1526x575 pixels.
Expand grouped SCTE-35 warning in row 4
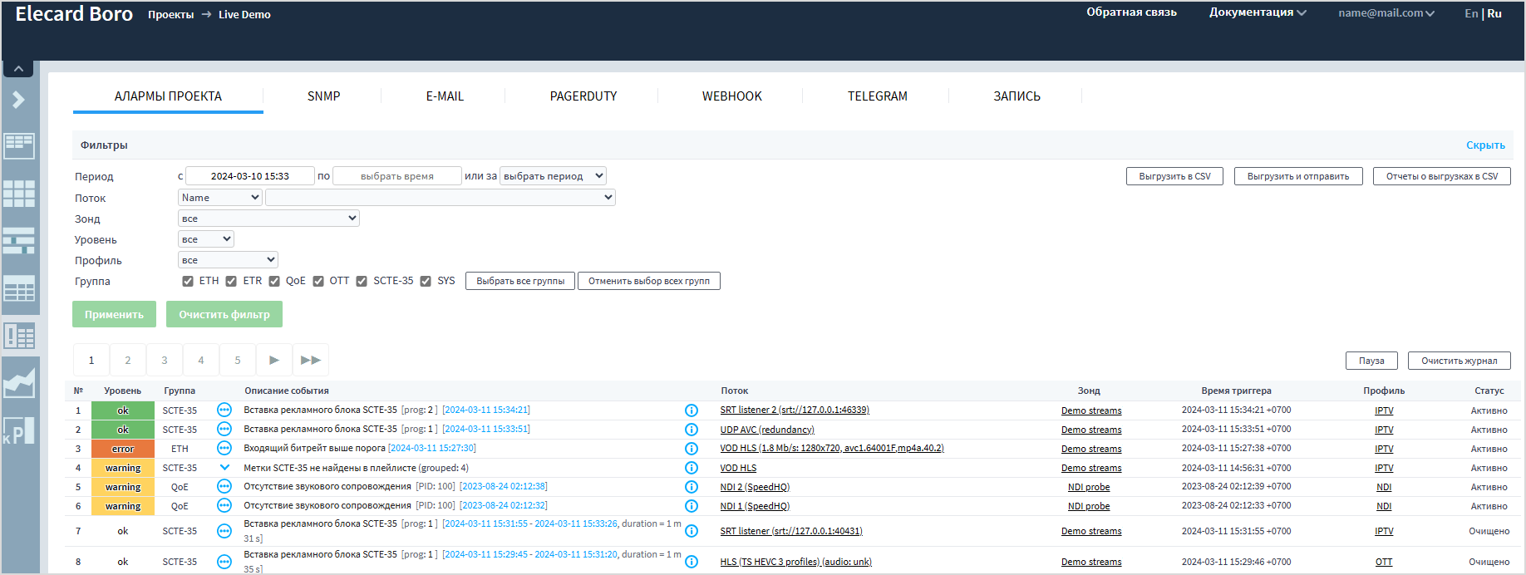click(224, 468)
